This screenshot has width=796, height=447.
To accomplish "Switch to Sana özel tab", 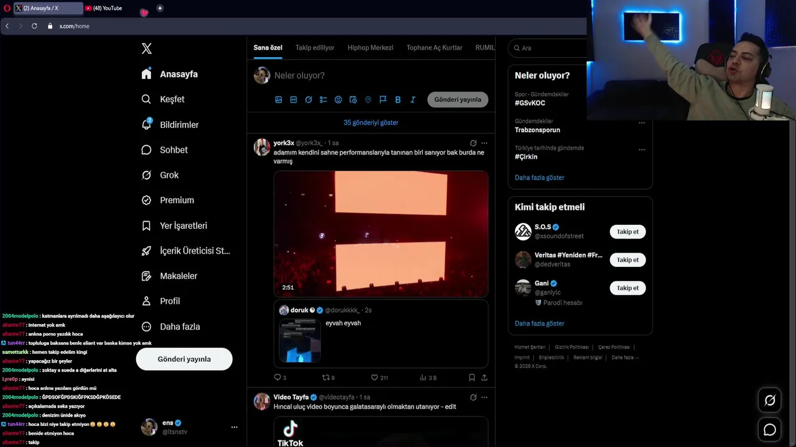I will coord(267,48).
